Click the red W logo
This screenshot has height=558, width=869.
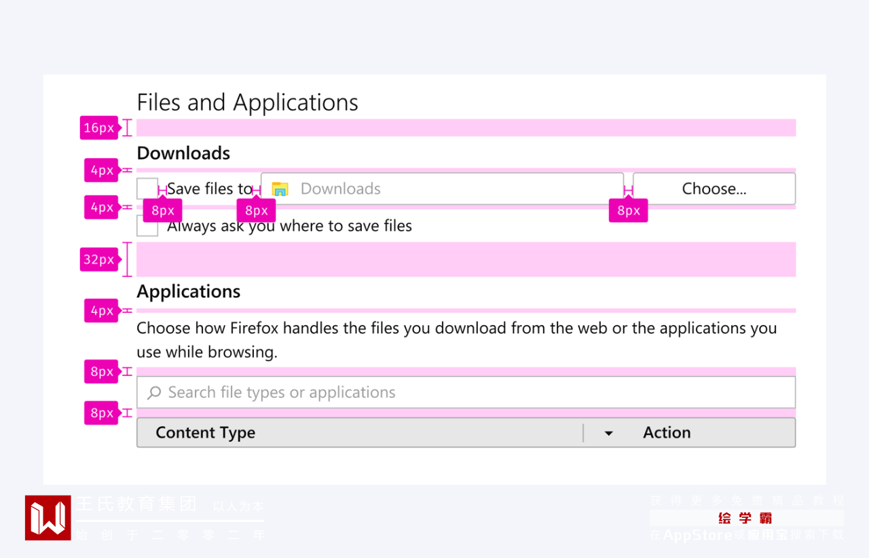coord(48,518)
